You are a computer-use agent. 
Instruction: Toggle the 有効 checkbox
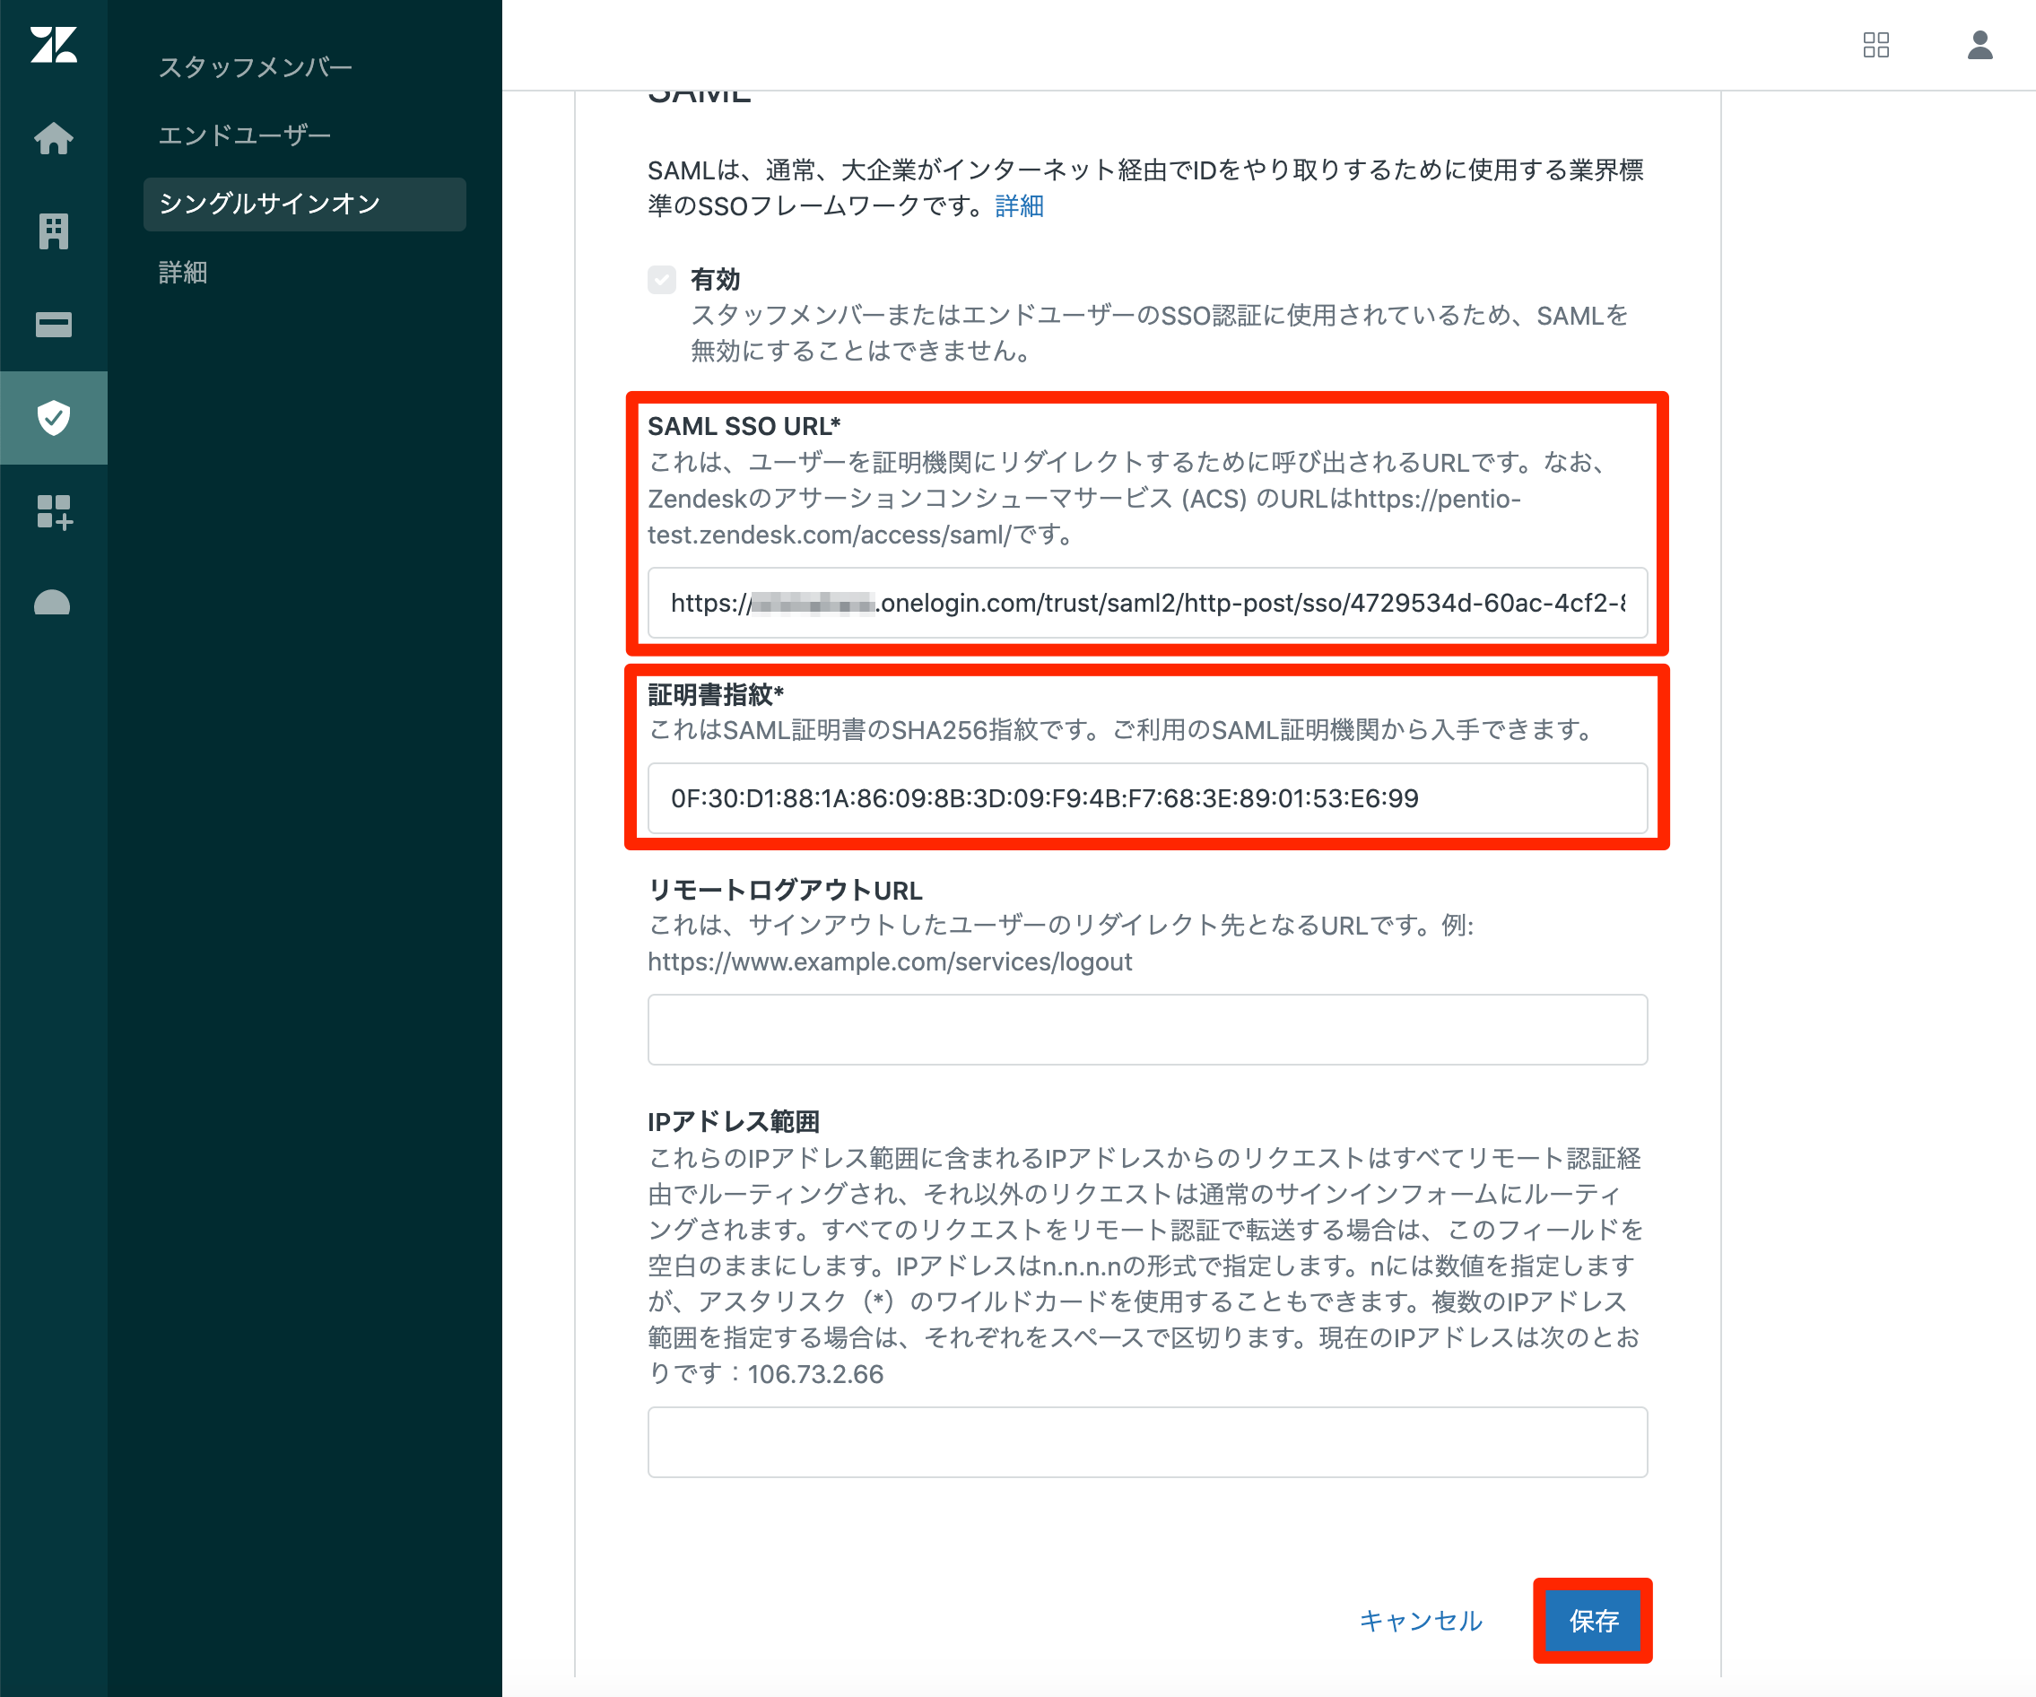click(662, 280)
